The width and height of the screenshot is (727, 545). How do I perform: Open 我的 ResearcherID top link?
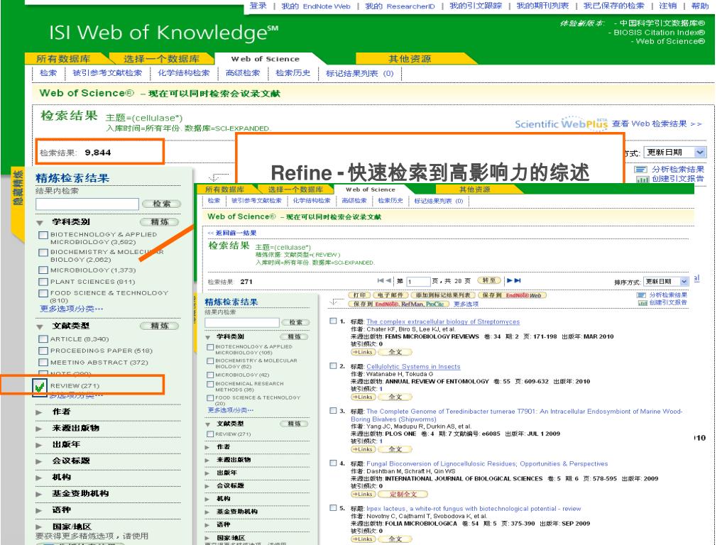(400, 6)
